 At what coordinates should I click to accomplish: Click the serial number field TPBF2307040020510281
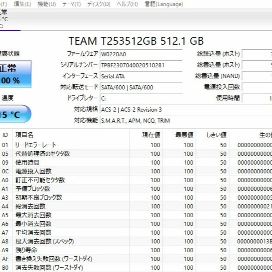(141, 65)
